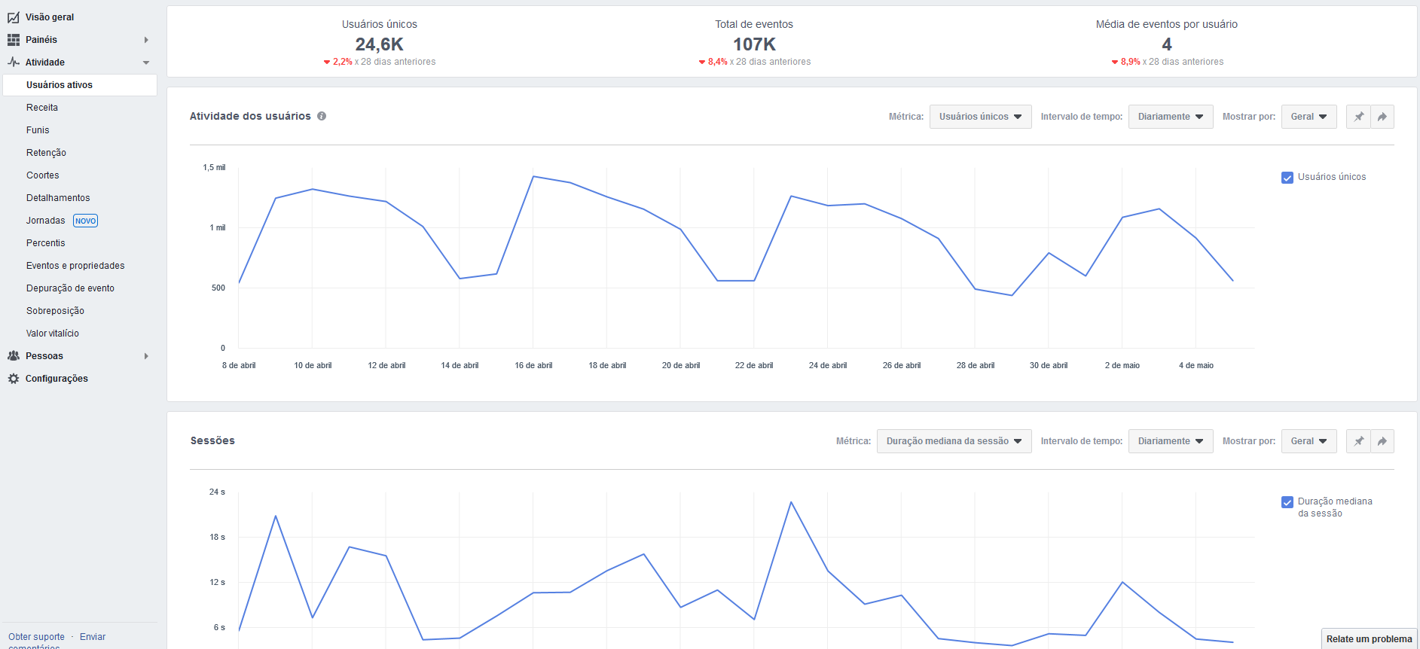Pin the Sessões chart
Image resolution: width=1420 pixels, height=649 pixels.
[1358, 441]
